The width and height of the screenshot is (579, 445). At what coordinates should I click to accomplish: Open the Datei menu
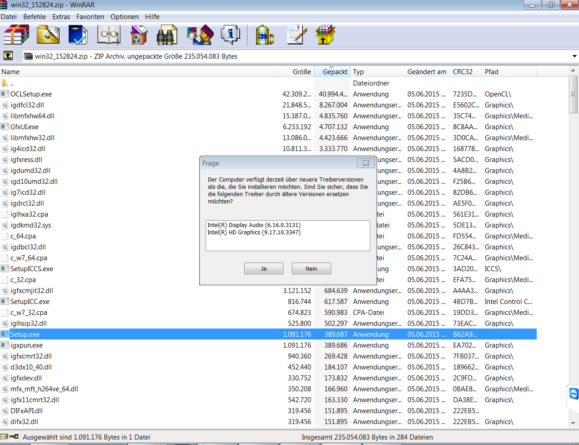tap(9, 17)
